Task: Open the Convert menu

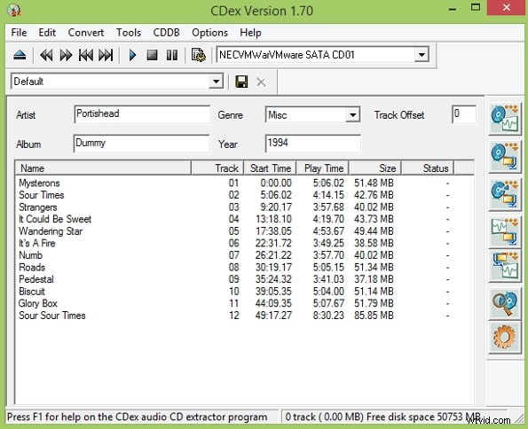Action: (x=86, y=33)
